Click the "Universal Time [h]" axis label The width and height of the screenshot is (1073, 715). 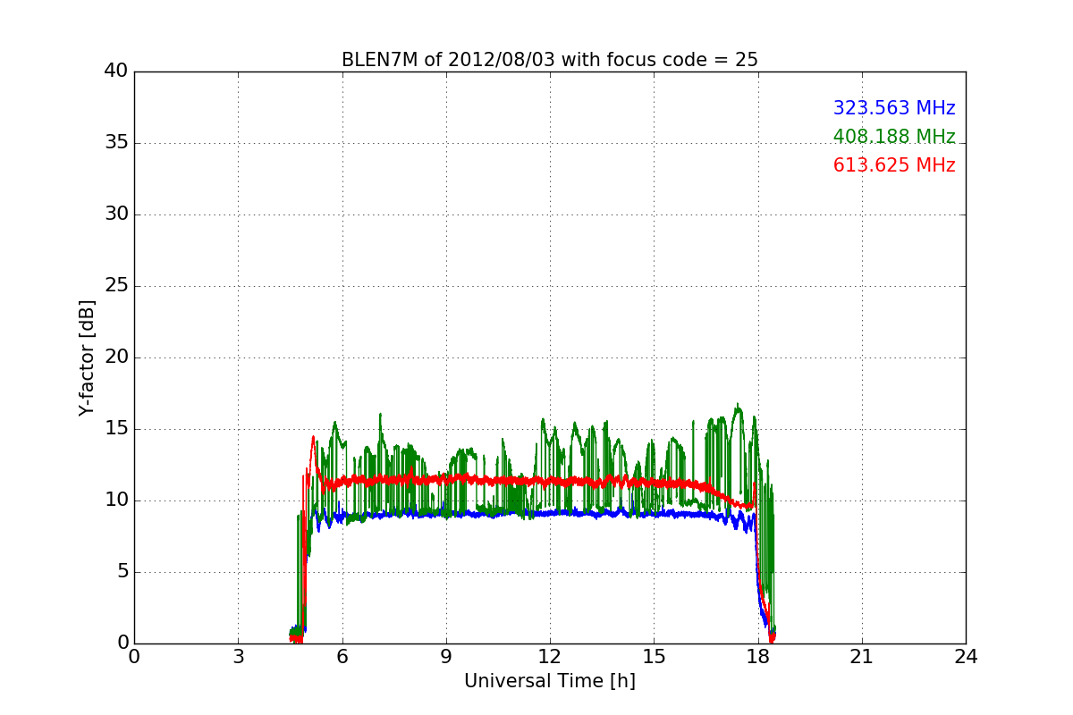550,681
